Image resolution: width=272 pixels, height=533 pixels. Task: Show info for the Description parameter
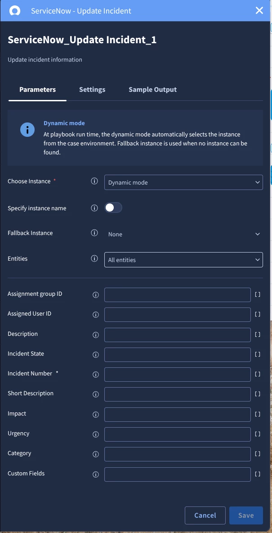96,335
